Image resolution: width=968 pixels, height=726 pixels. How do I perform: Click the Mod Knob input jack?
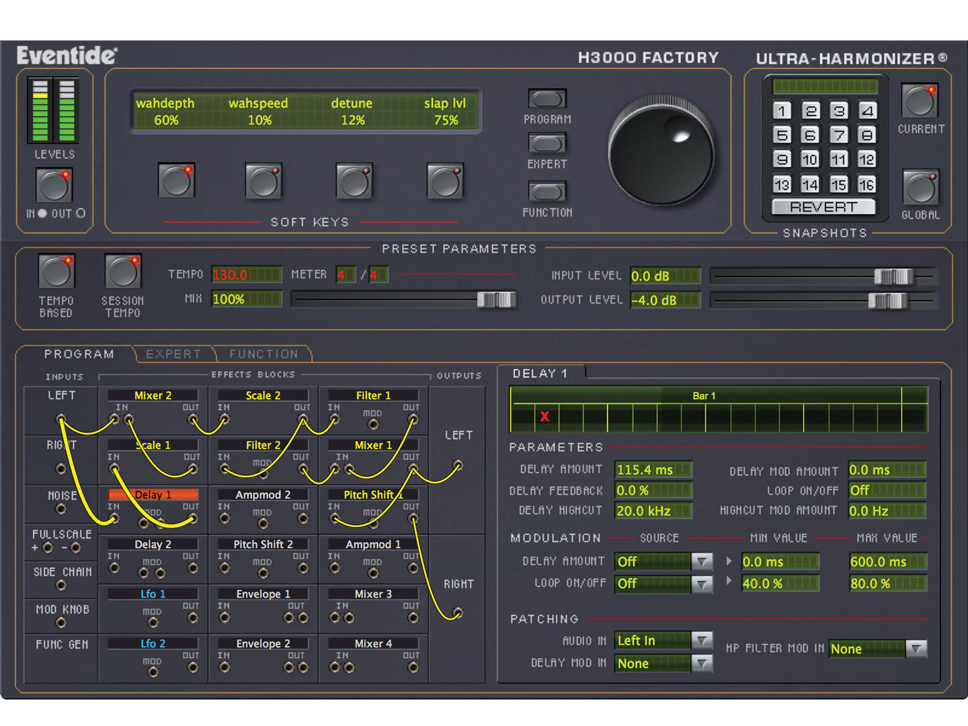click(x=61, y=623)
